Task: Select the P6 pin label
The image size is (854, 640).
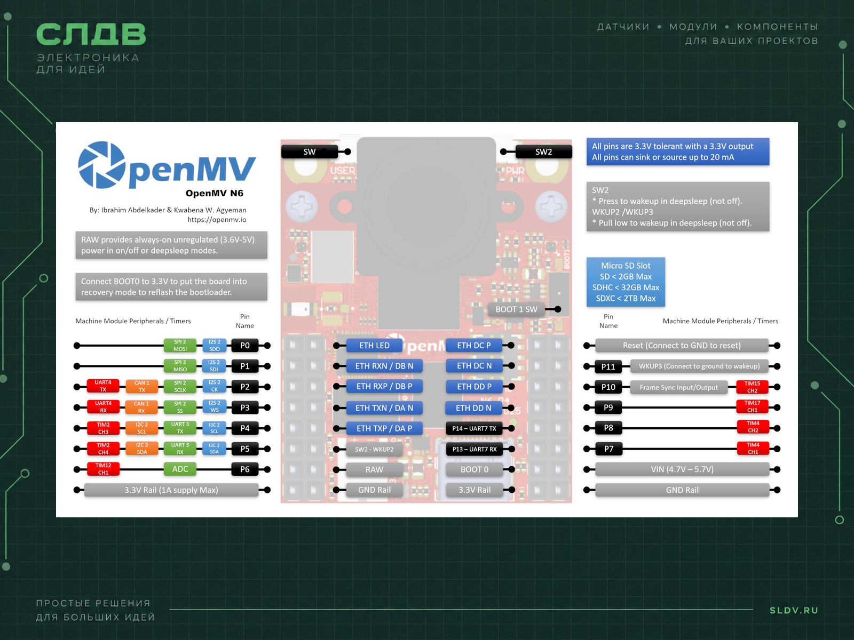Action: coord(245,469)
